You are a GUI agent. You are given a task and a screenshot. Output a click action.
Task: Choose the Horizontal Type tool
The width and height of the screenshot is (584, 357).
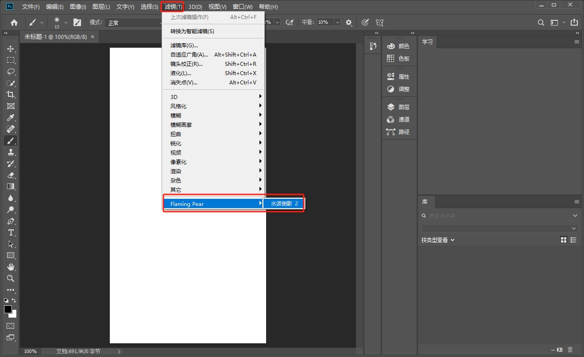tap(11, 232)
